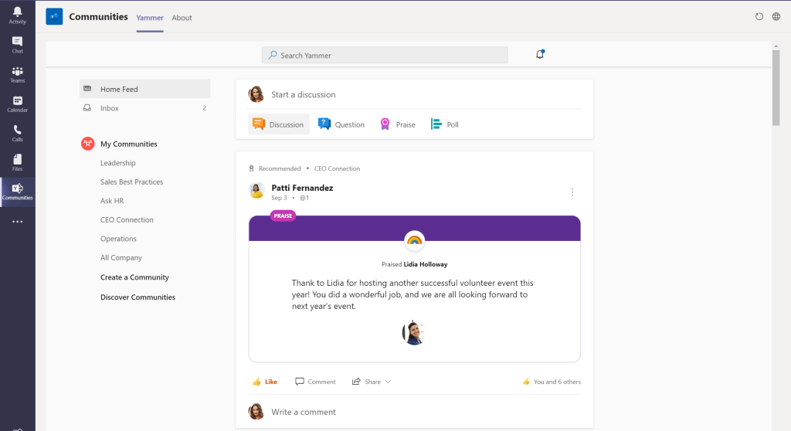Open the Calendar app icon

17,104
